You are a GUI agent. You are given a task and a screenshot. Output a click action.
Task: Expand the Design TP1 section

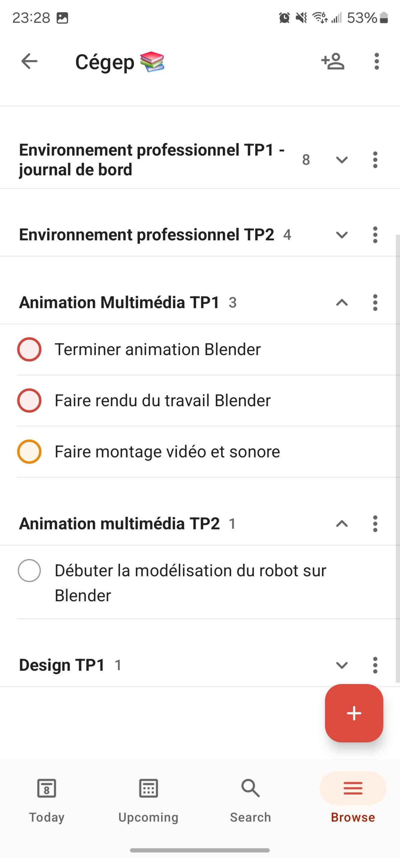tap(342, 665)
